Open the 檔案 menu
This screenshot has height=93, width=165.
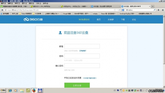[x=3, y=3]
